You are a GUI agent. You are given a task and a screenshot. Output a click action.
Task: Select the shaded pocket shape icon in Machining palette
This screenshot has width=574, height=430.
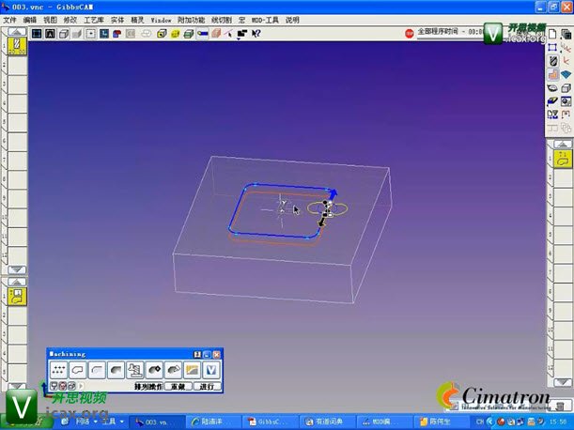pos(116,370)
